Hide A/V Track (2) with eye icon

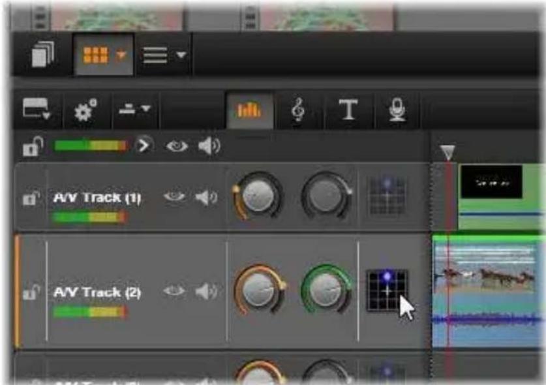point(174,291)
